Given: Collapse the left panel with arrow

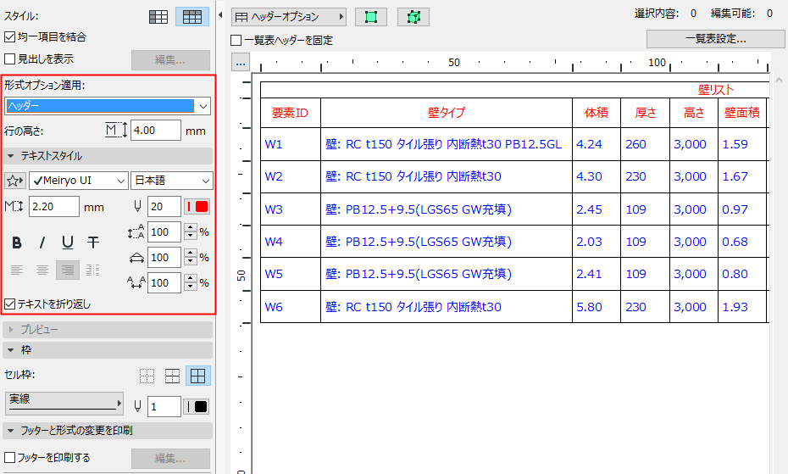Looking at the screenshot, I should [x=220, y=15].
